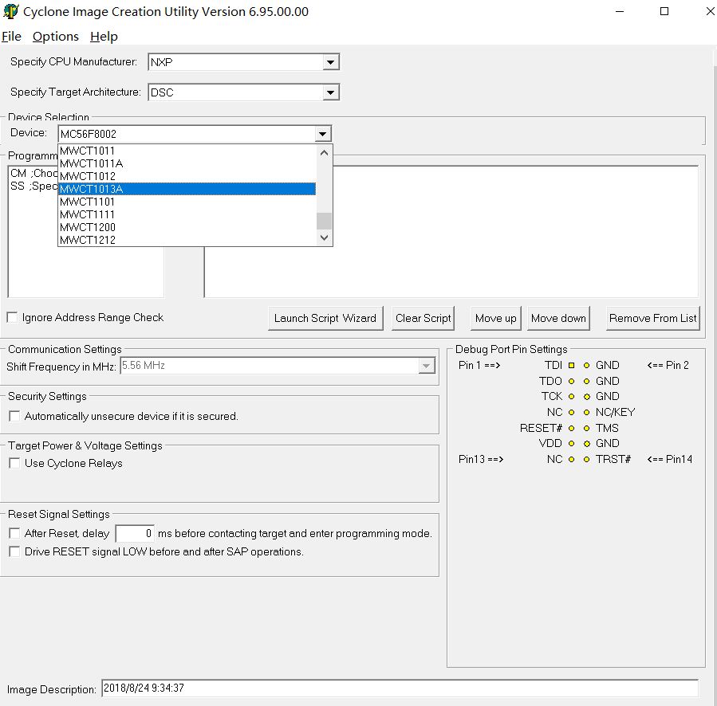The image size is (717, 706).
Task: Click the TCK pin indicator
Action: point(571,396)
